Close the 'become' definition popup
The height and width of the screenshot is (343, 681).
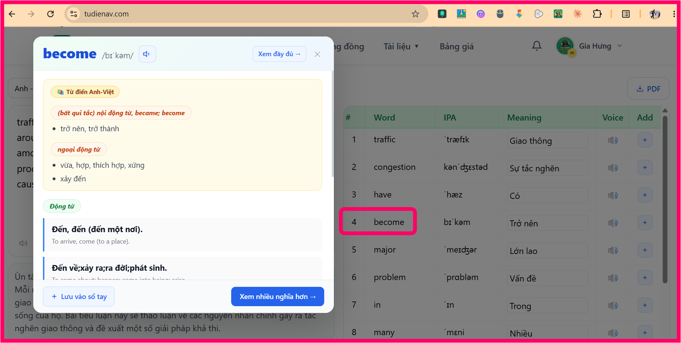(x=317, y=54)
